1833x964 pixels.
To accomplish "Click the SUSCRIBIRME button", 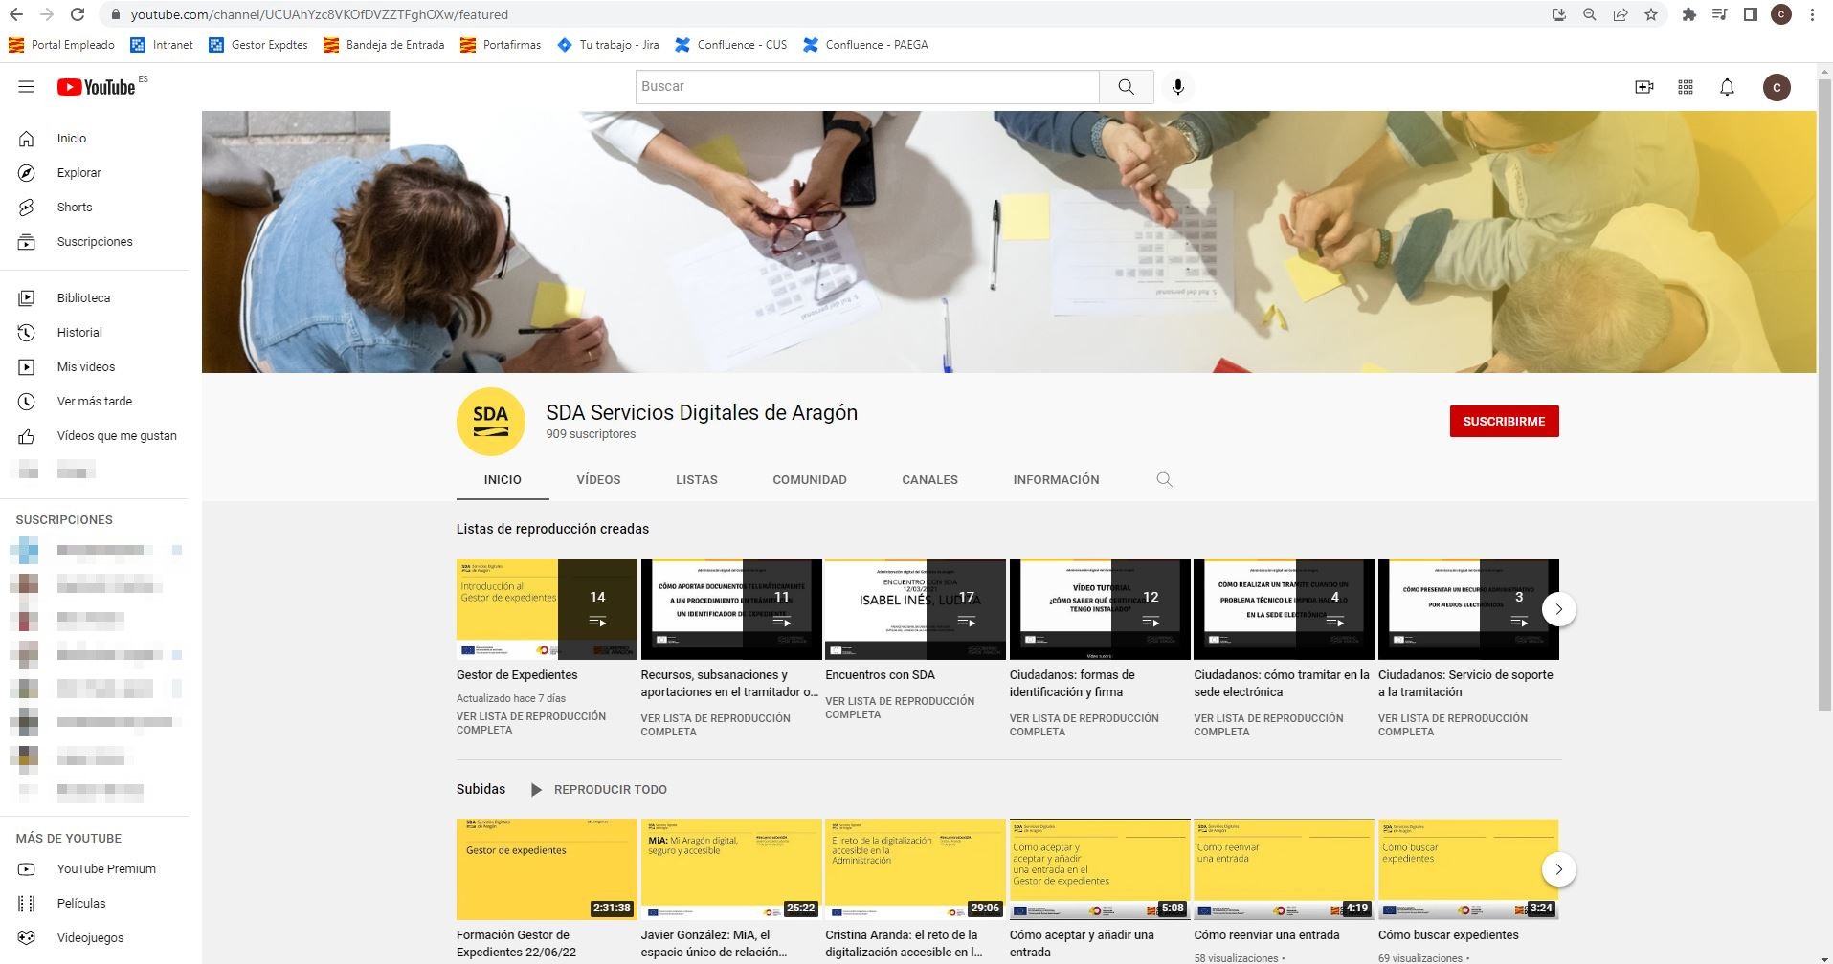I will point(1504,422).
